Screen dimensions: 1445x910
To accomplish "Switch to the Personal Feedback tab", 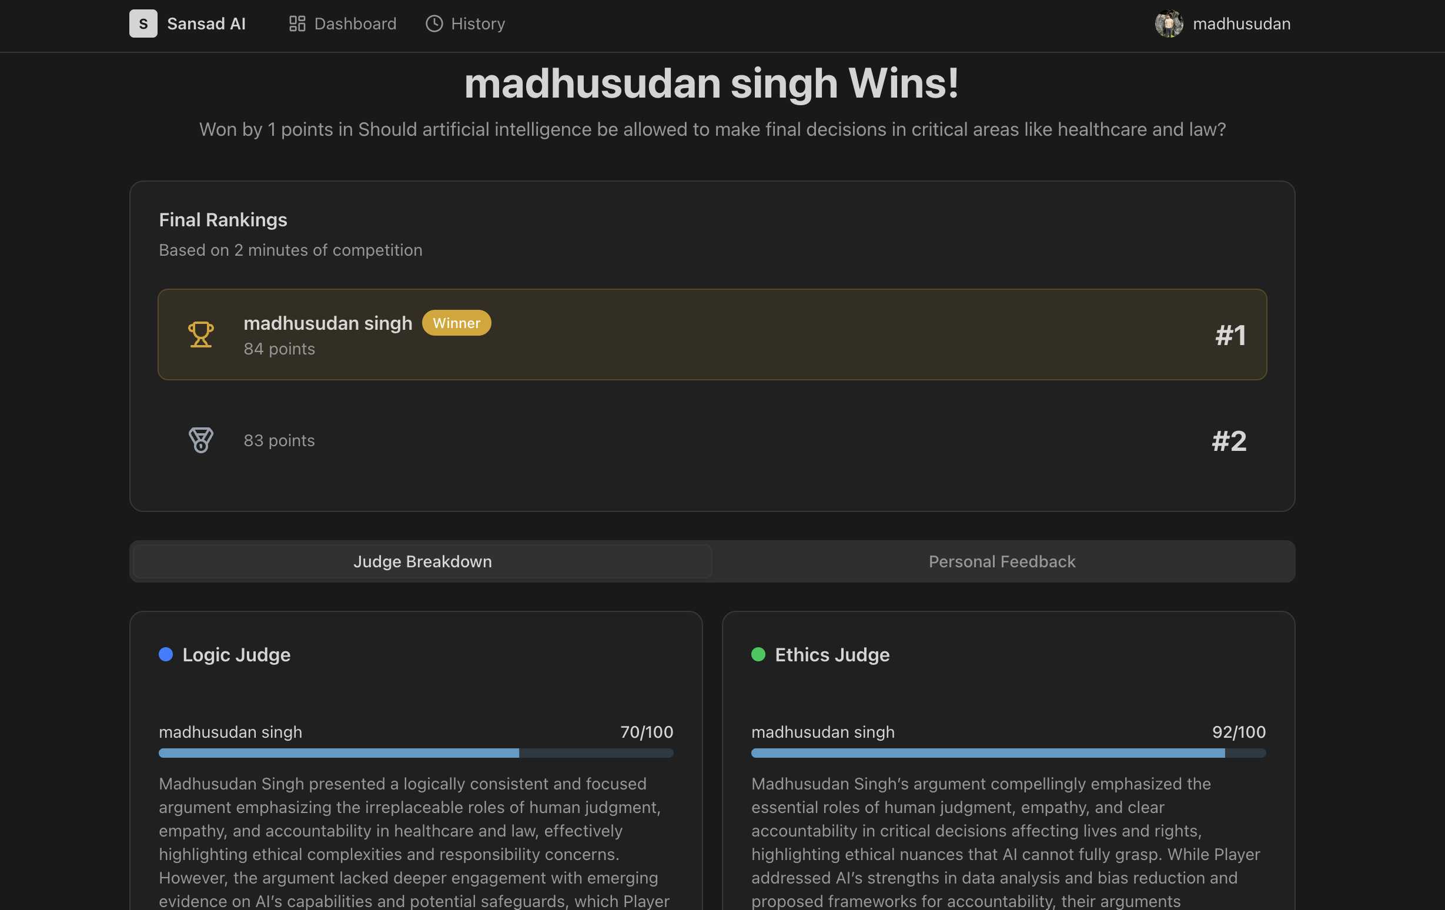I will tap(1002, 561).
